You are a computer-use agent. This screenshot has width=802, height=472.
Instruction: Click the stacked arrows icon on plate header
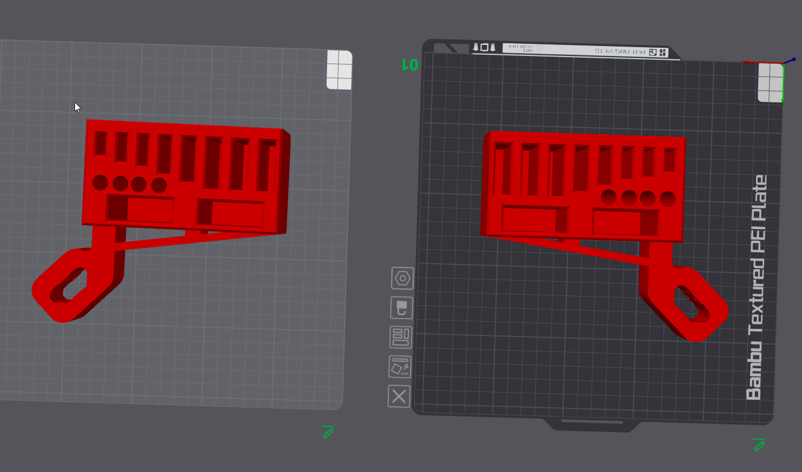[484, 47]
